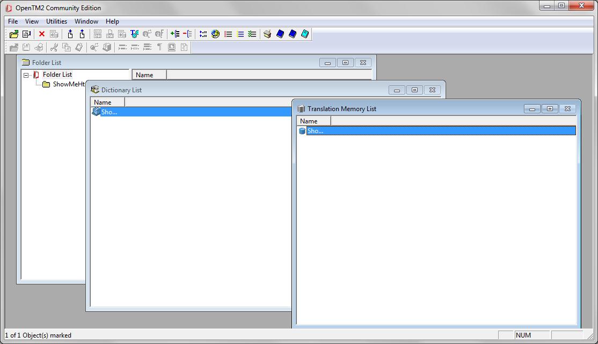Click the red-bulleted list toolbar icon

(x=228, y=34)
